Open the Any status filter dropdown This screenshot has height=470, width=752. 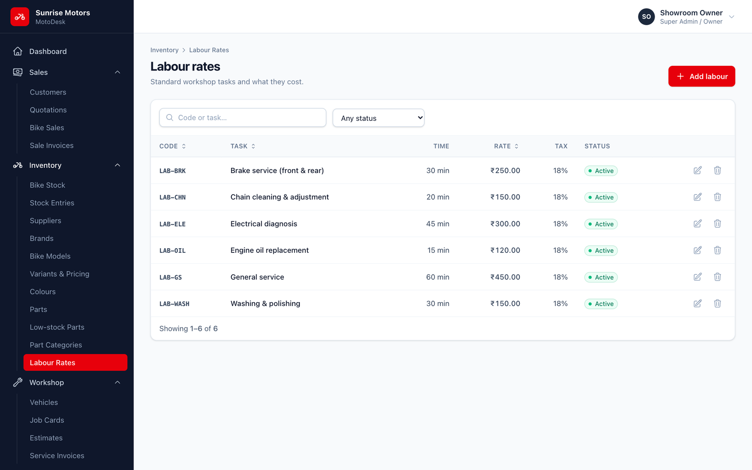pos(378,118)
